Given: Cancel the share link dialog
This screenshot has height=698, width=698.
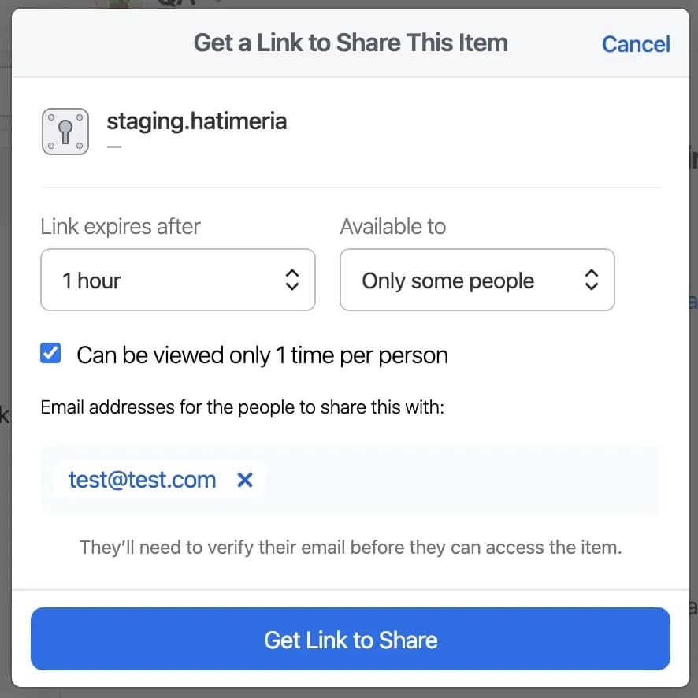Looking at the screenshot, I should (635, 43).
